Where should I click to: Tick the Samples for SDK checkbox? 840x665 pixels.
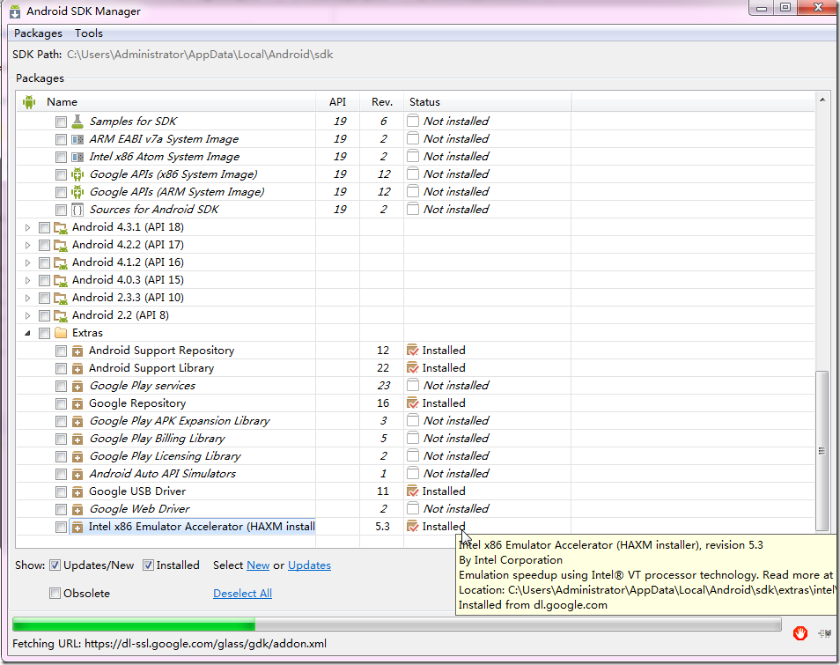point(61,122)
